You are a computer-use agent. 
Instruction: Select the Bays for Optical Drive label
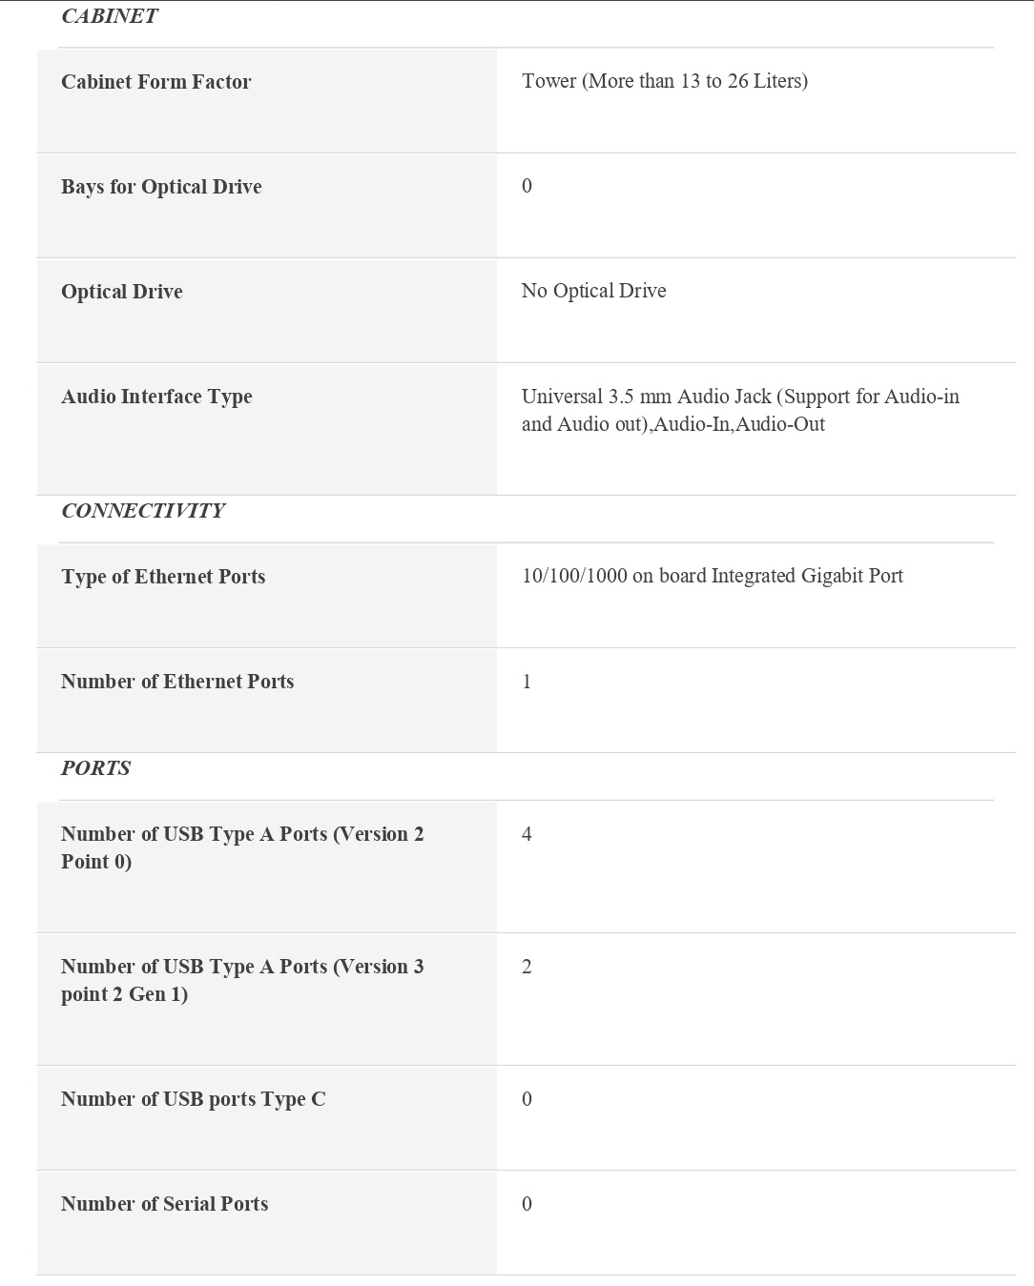161,187
